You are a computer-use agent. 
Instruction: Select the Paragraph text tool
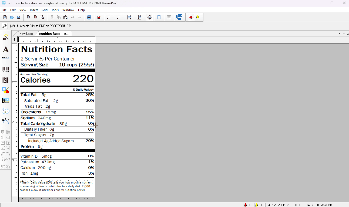pos(6,59)
